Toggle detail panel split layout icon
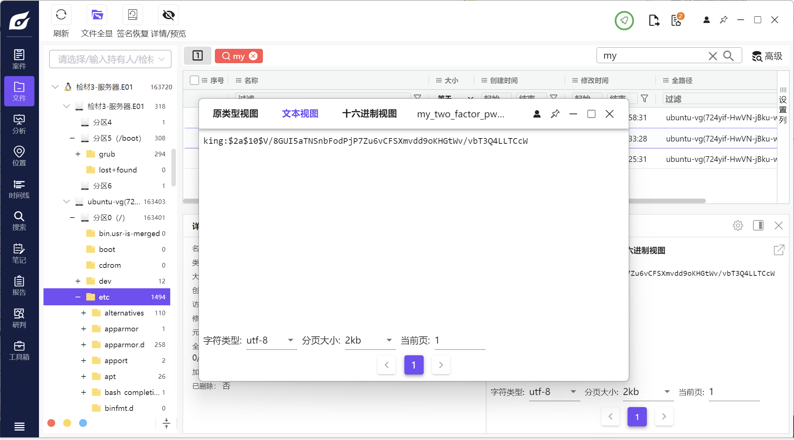Screen dimensions: 794x440 coord(758,225)
